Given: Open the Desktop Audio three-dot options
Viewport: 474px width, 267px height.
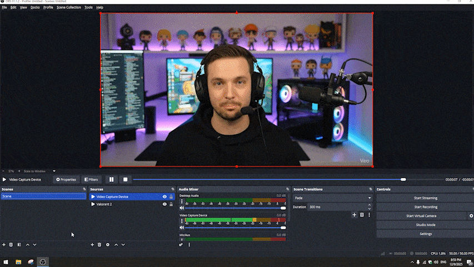Looking at the screenshot, I should (182, 201).
